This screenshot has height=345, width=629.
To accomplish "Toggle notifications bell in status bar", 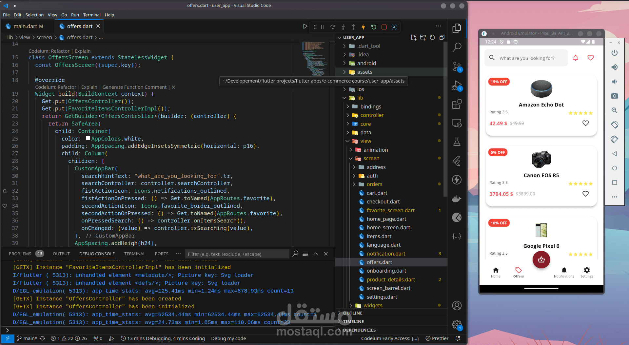I will pos(458,338).
